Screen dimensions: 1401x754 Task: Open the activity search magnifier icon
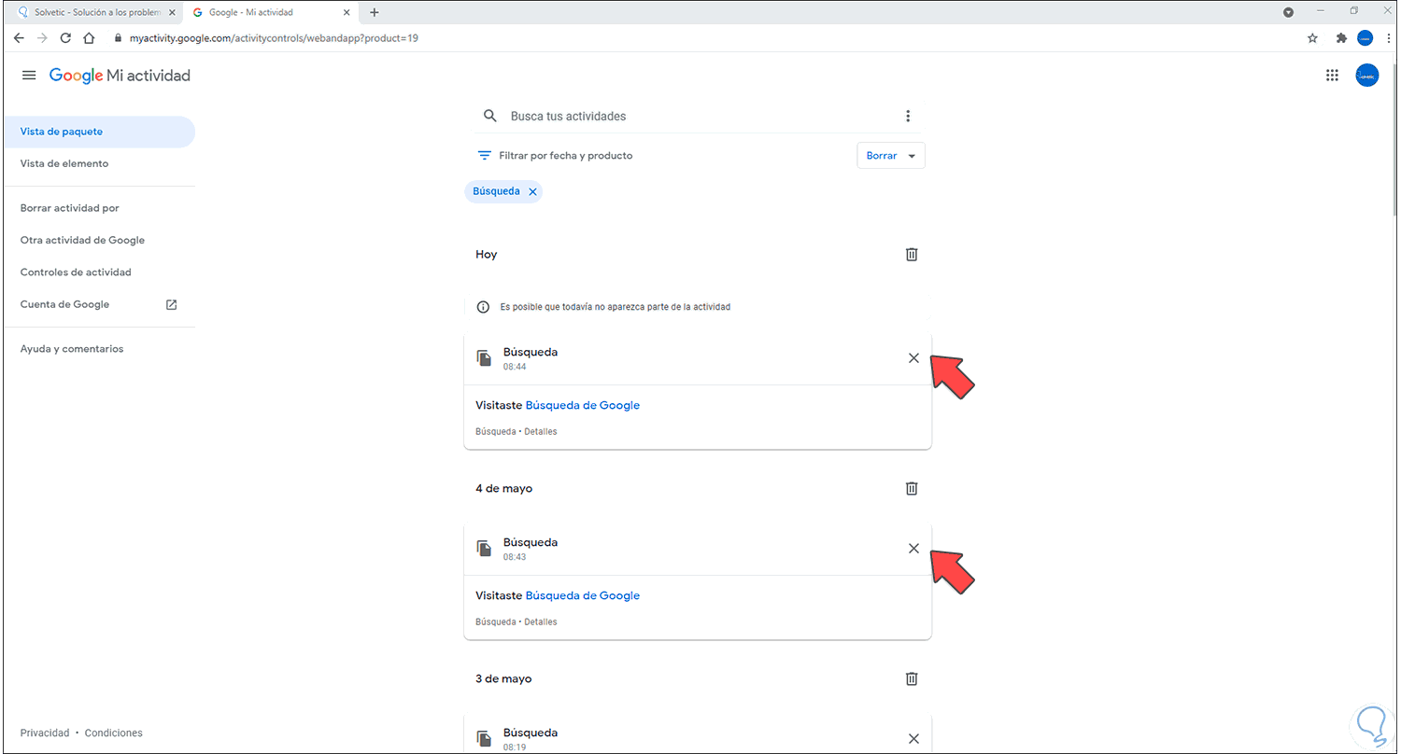[489, 115]
